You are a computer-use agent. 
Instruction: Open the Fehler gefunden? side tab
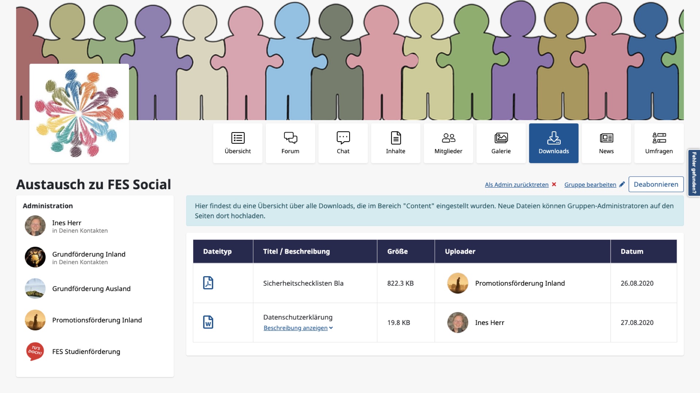(x=694, y=173)
